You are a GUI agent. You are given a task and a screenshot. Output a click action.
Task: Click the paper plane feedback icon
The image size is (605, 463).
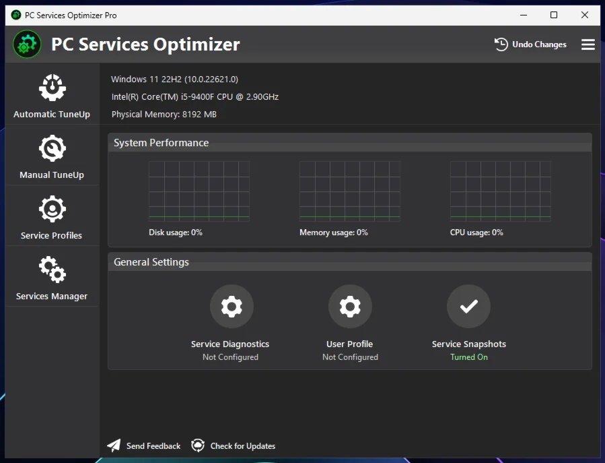pos(114,445)
